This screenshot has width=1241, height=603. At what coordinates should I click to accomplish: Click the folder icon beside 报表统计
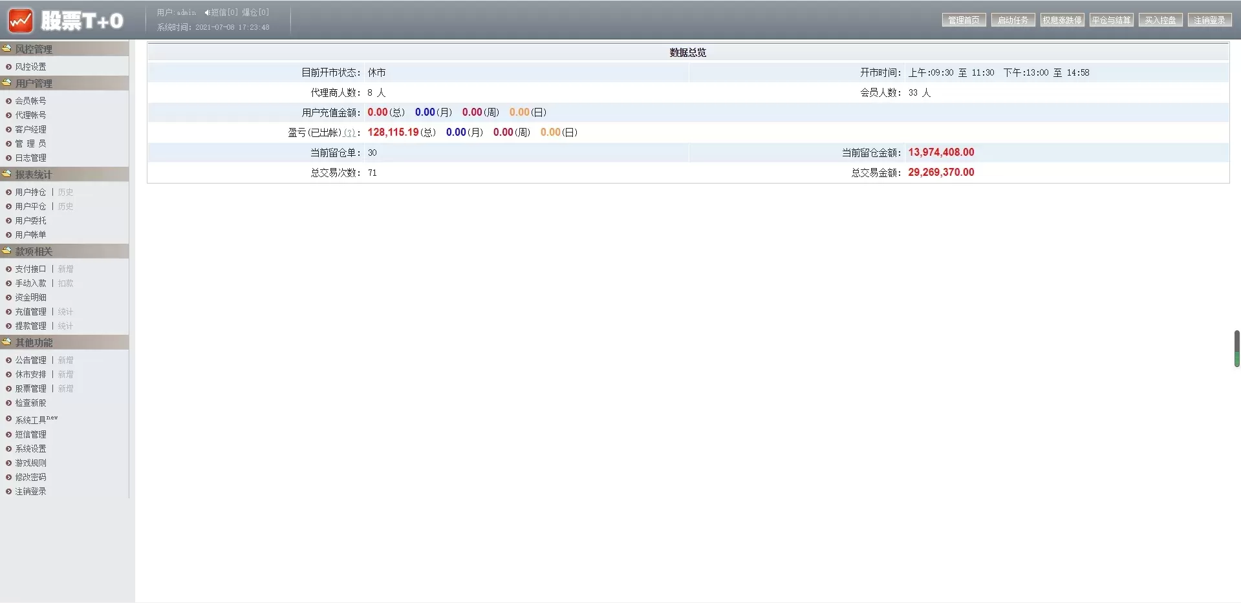[x=7, y=174]
